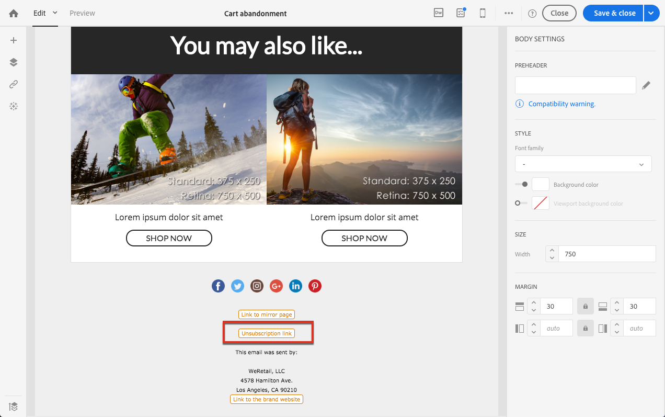The image size is (665, 417).
Task: Click the Twitter social icon
Action: click(x=238, y=286)
